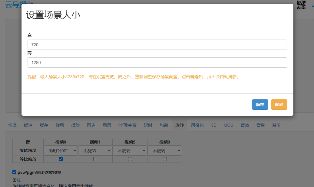The image size is (314, 187).
Task: Open rotation angle dropdown for 视频0
Action: [61, 151]
